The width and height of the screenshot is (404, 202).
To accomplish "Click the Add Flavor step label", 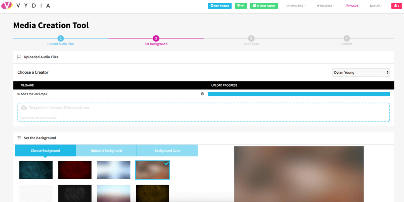I will (251, 44).
